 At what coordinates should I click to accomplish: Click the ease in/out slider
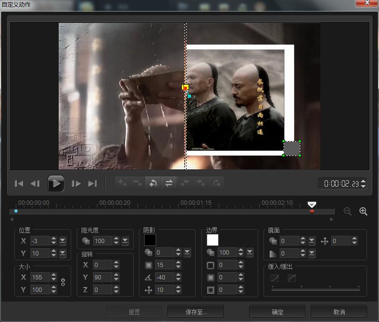(x=316, y=289)
